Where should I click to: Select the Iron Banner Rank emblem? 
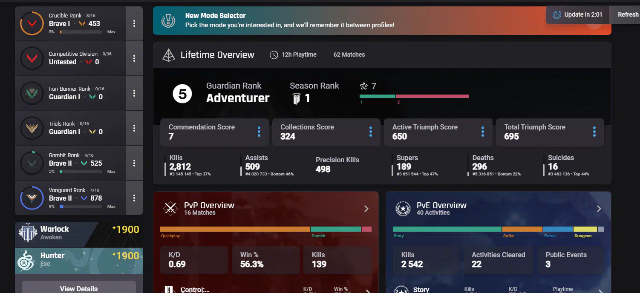(x=32, y=93)
